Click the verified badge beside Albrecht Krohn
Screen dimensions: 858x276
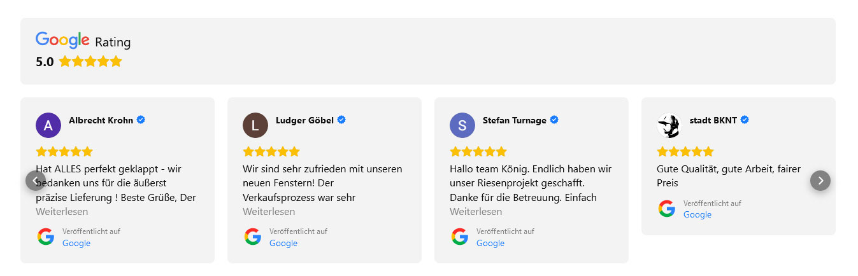click(x=141, y=120)
